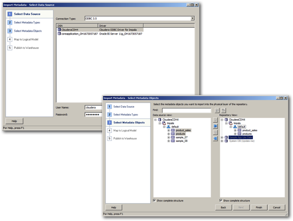Click the greyed Next button
The height and width of the screenshot is (221, 293).
(x=241, y=207)
